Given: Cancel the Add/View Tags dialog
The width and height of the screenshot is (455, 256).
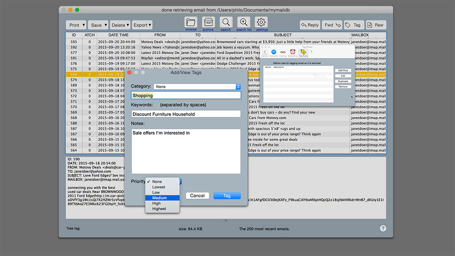Looking at the screenshot, I should coord(197,196).
